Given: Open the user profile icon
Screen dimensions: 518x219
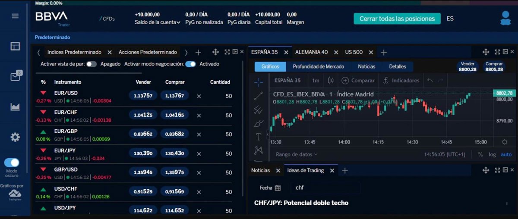Looking at the screenshot, I should (x=505, y=18).
